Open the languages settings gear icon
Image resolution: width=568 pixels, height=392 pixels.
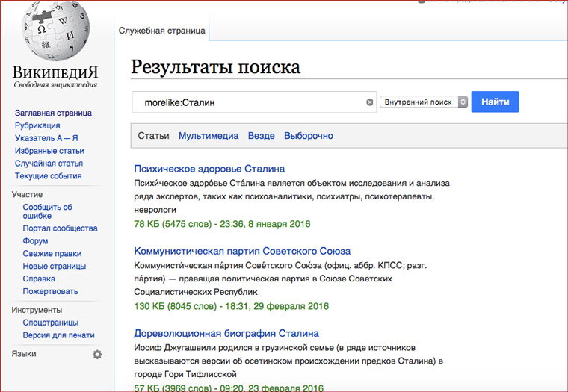(x=97, y=355)
